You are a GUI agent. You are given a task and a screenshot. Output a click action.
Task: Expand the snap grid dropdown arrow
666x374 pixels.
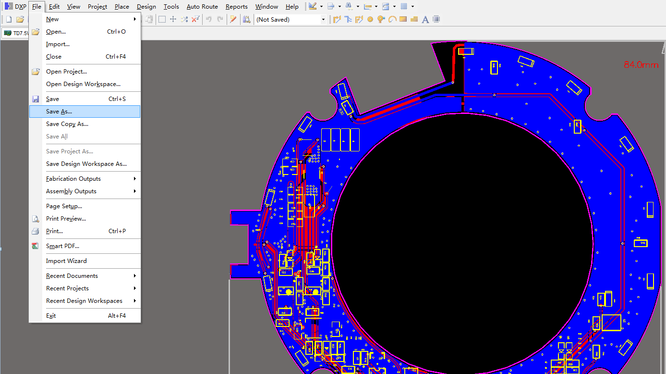tap(412, 6)
